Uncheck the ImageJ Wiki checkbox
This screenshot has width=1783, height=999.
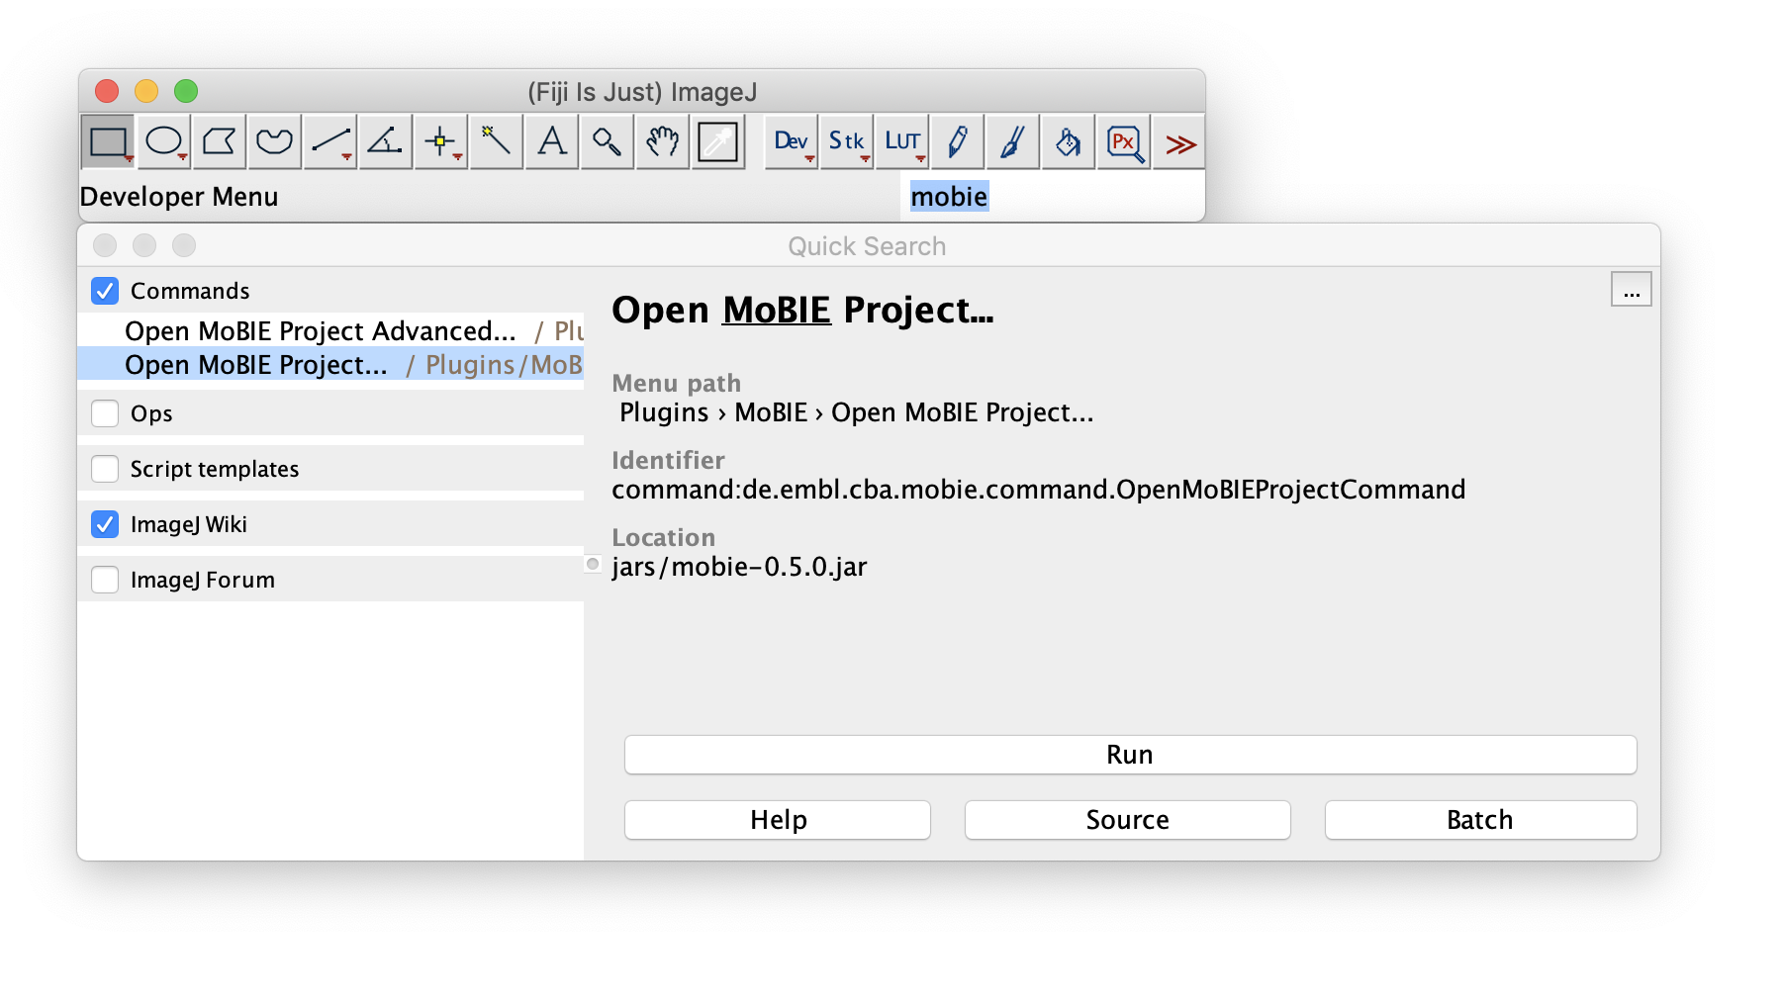pyautogui.click(x=105, y=524)
